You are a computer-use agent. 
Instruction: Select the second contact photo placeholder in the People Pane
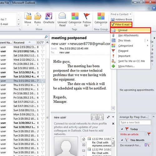point(100,117)
